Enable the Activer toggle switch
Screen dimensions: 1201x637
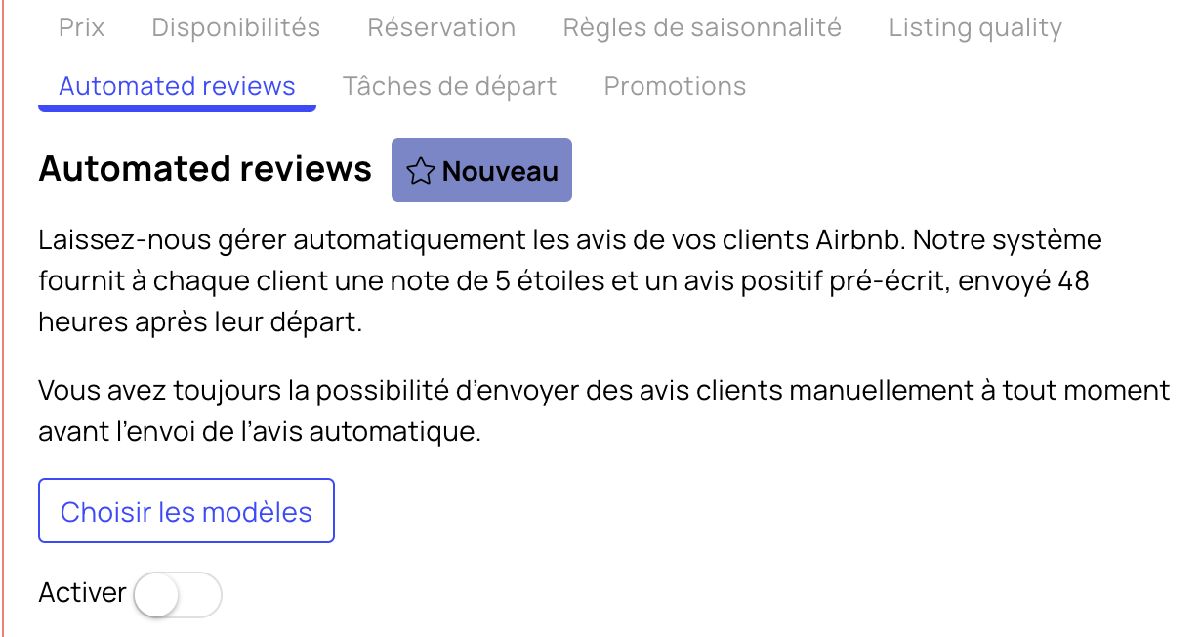pos(178,594)
